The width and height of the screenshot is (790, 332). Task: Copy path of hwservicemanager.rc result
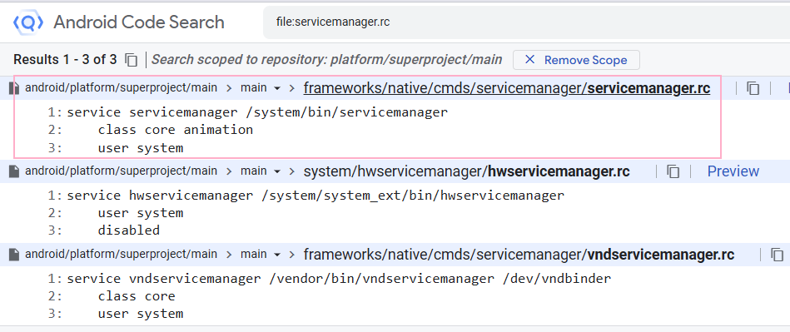coord(673,171)
